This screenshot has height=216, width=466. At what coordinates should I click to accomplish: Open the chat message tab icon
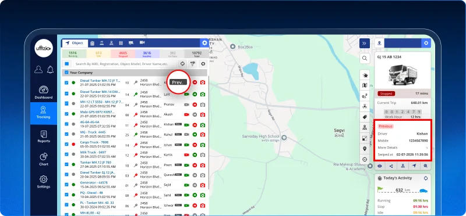131,43
